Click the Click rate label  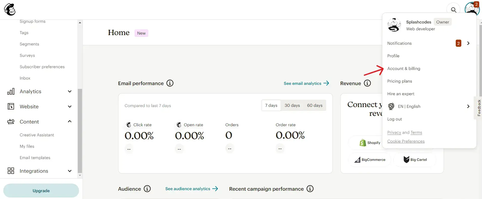(x=142, y=125)
